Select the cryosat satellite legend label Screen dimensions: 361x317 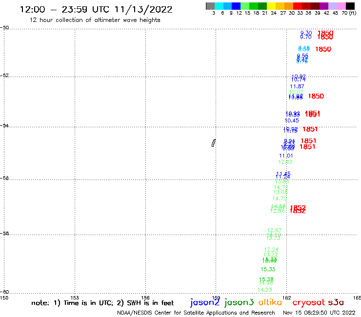(x=308, y=302)
